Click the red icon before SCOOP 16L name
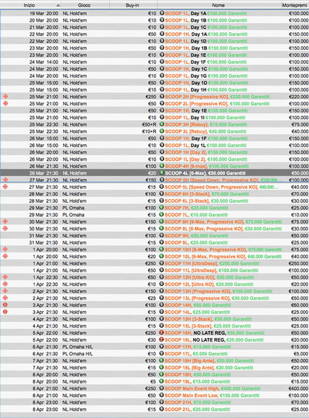The height and width of the screenshot is (418, 309). click(x=161, y=340)
